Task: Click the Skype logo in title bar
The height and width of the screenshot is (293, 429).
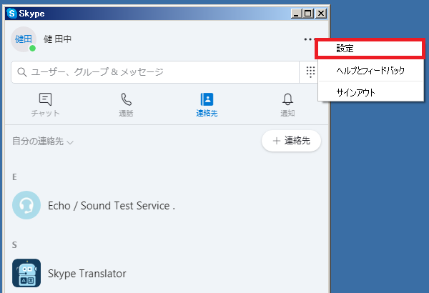Action: 11,13
